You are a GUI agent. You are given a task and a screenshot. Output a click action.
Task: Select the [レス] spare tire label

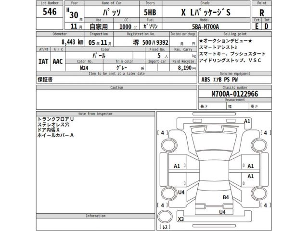coord(165,227)
